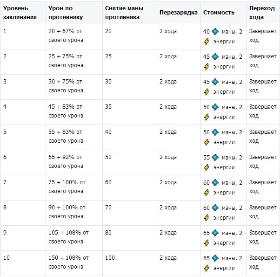This screenshot has height=277, width=280.
Task: Click the "Урон по противнику" column header
Action: (66, 13)
